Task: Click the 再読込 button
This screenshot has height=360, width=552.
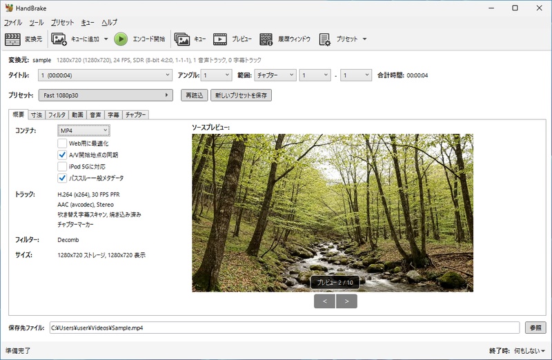Action: tap(195, 95)
